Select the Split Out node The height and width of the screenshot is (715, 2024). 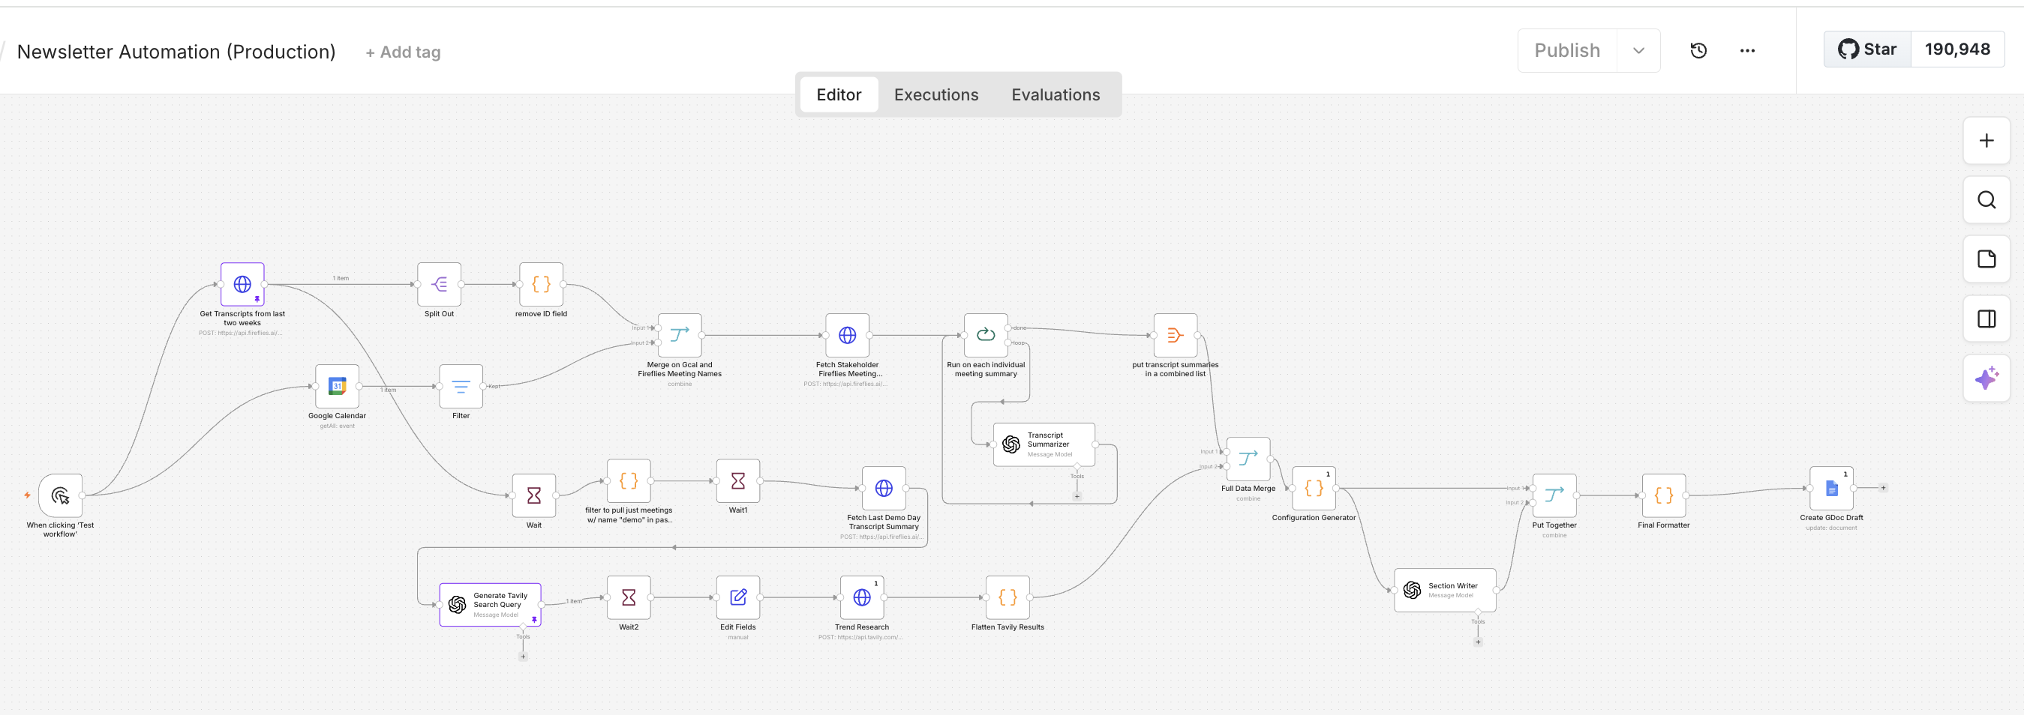tap(439, 284)
